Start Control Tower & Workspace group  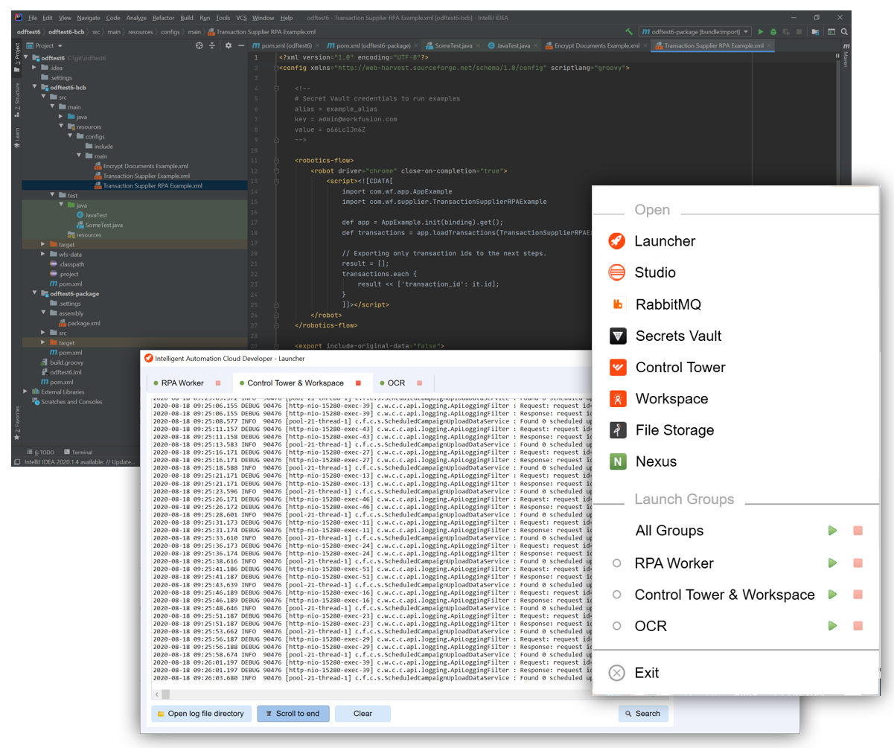click(x=833, y=595)
